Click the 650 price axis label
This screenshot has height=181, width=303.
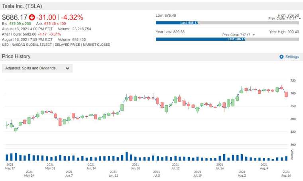click(293, 106)
